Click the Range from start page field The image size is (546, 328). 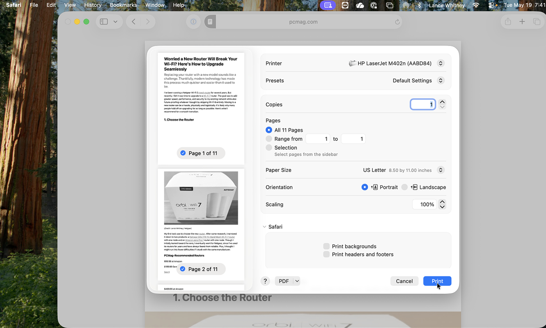318,139
